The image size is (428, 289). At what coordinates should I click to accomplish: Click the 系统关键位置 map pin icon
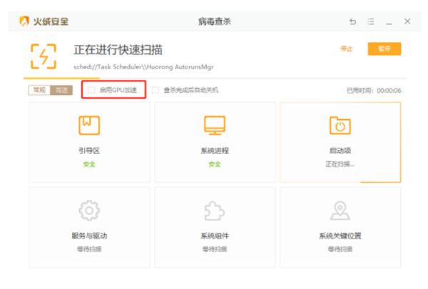point(340,211)
